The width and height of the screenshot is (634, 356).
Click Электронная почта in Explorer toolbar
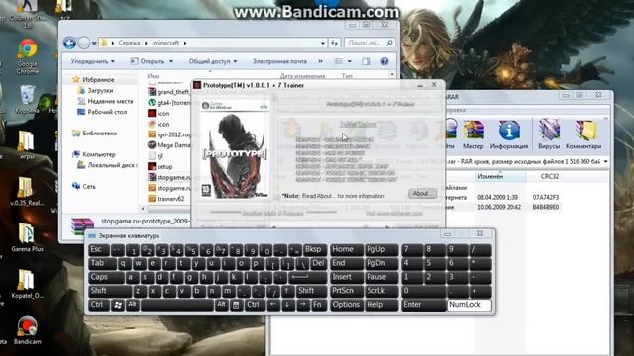click(279, 61)
